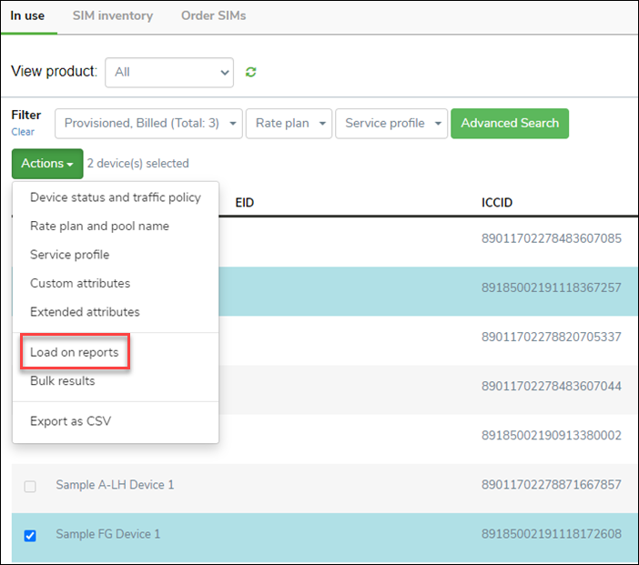Go to the Order SIMs tab
Image resolution: width=639 pixels, height=565 pixels.
point(214,15)
